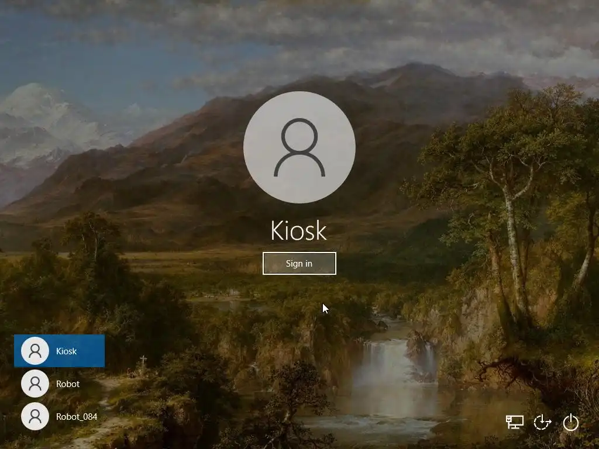Choose the Robot_084 user account
Image resolution: width=599 pixels, height=449 pixels.
[x=59, y=416]
